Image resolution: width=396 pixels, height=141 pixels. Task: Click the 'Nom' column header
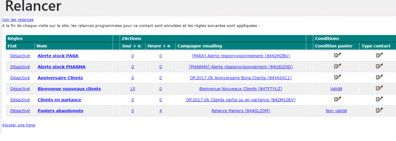coord(42,46)
